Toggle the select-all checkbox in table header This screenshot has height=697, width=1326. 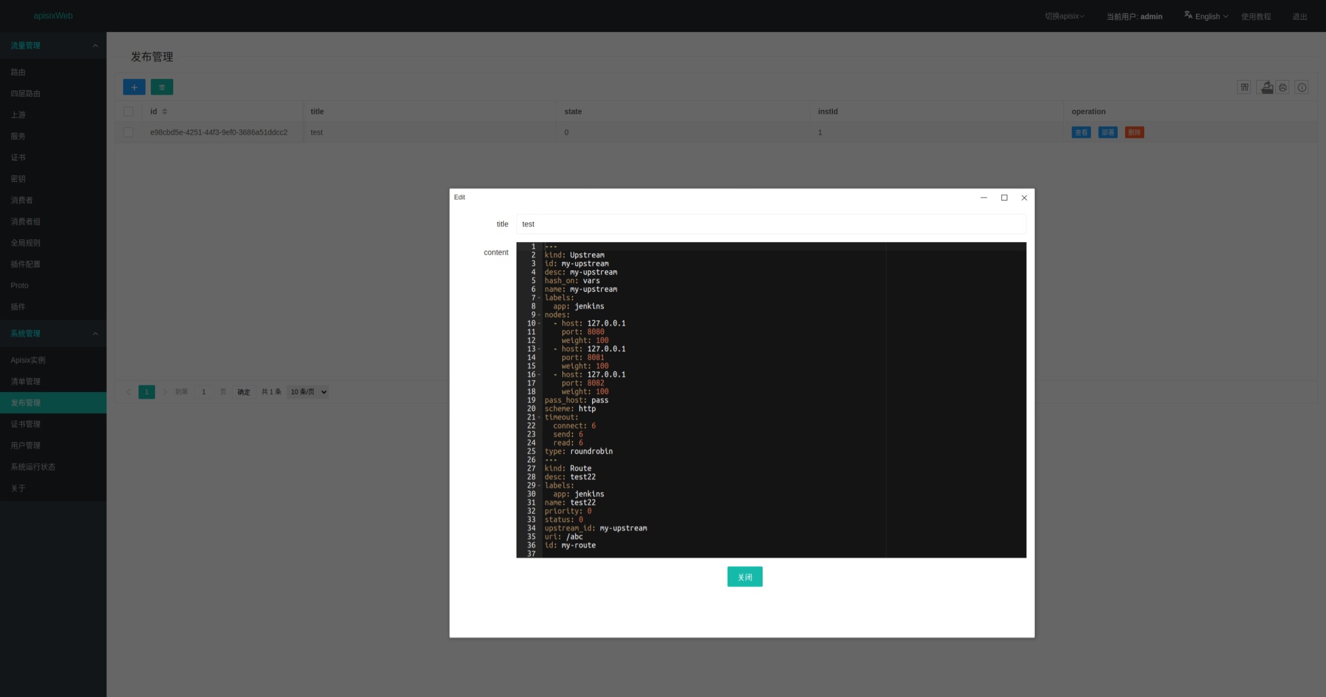click(128, 111)
